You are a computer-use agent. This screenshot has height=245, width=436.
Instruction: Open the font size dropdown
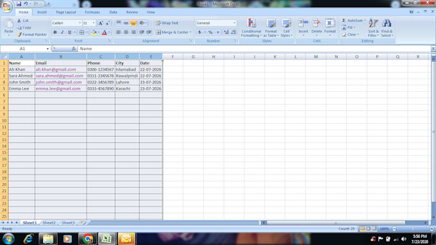click(x=94, y=23)
